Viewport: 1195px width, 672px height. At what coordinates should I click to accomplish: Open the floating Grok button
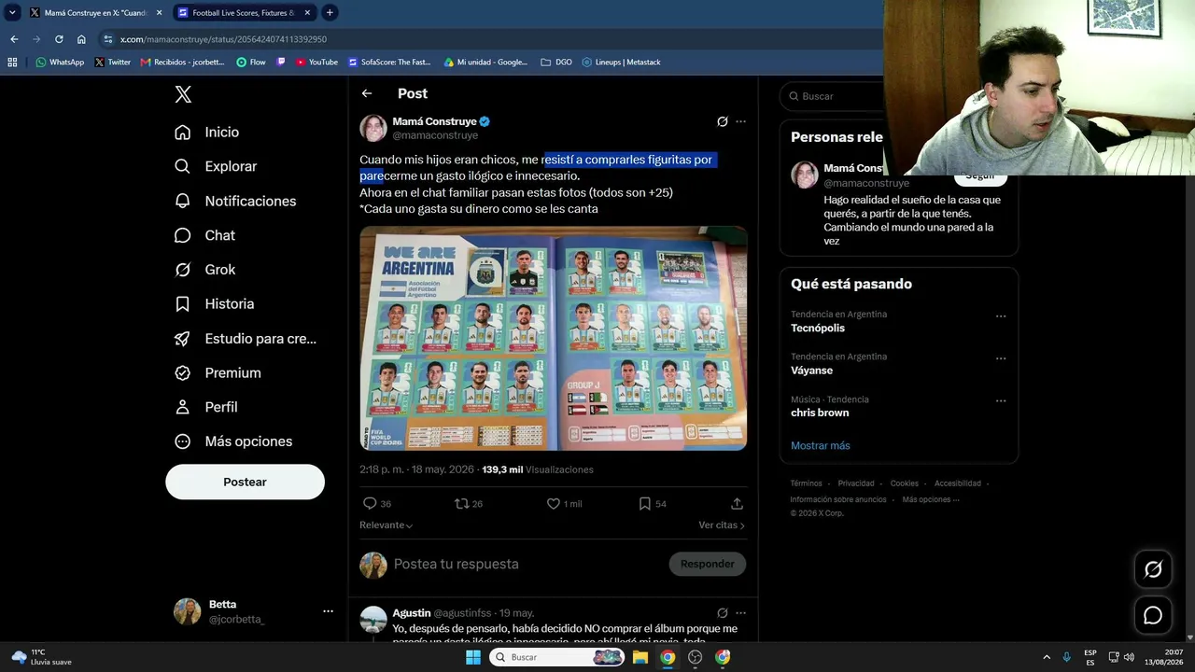(1153, 569)
